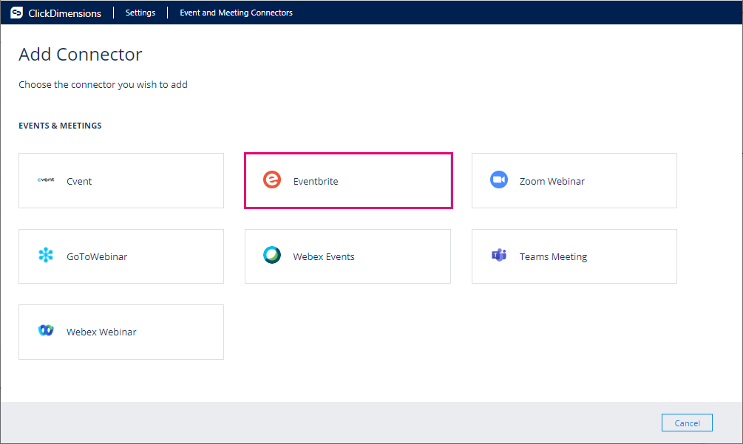This screenshot has width=743, height=444.
Task: Choose the Teams Meeting connector
Action: [574, 255]
